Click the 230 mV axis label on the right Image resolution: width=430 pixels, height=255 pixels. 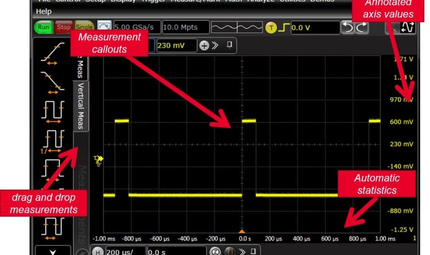tap(401, 144)
